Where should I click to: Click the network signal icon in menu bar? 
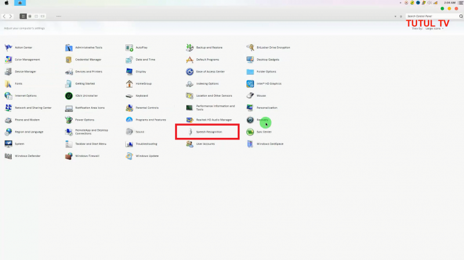[x=436, y=3]
